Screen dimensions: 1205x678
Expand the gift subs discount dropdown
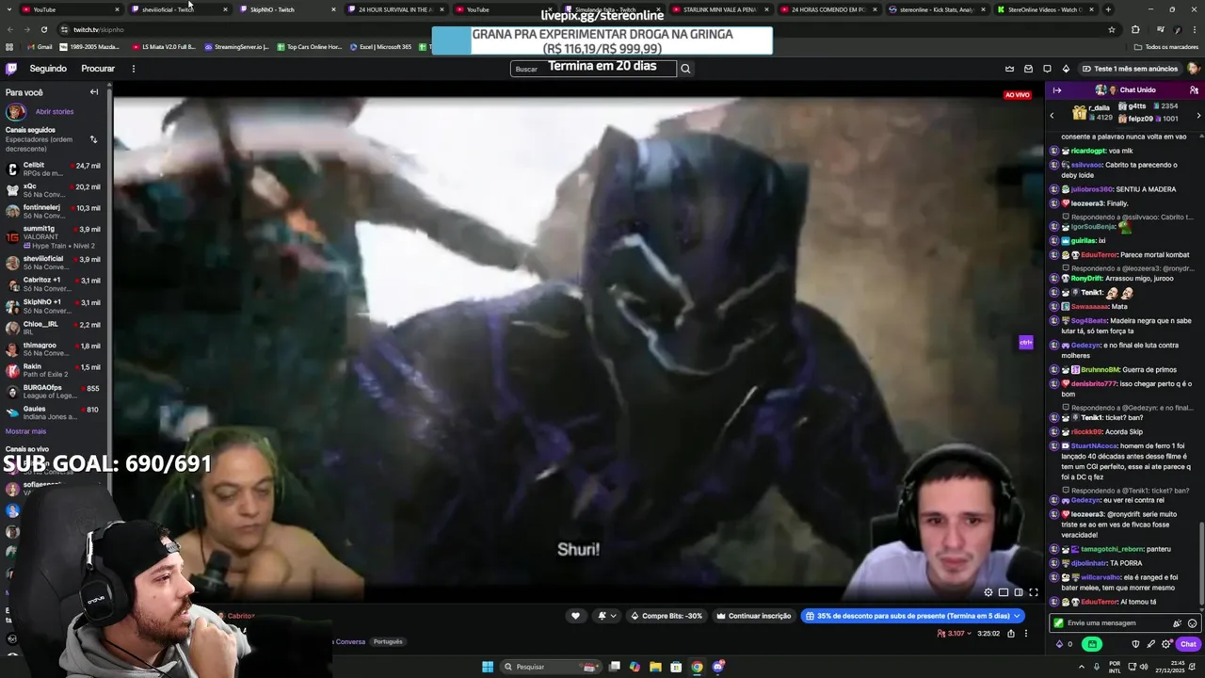1017,616
